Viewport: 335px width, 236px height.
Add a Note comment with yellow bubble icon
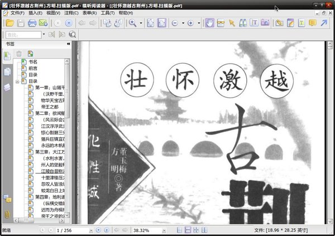313,23
